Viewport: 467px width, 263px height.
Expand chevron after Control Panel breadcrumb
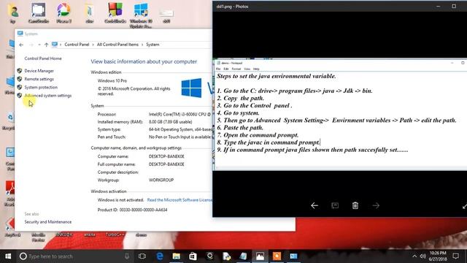point(93,45)
